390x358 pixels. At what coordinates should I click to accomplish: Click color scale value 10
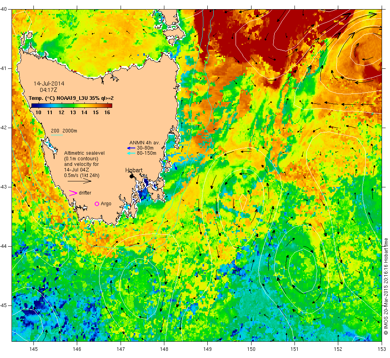(38, 113)
